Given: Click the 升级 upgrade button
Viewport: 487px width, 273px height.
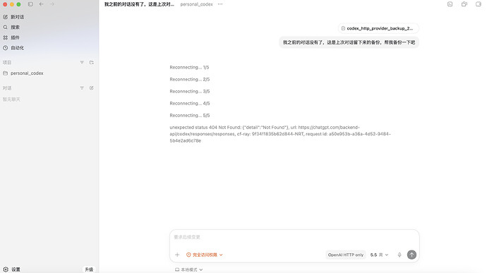Looking at the screenshot, I should (89, 269).
